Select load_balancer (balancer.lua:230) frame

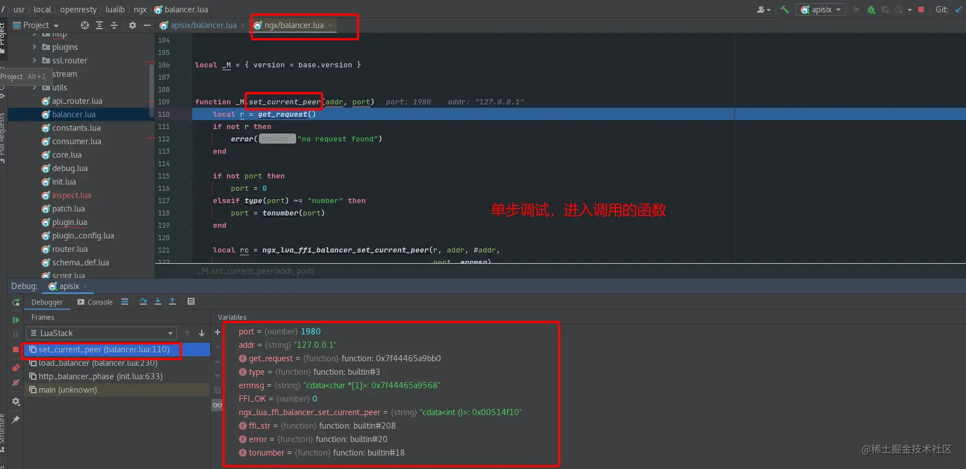click(98, 363)
